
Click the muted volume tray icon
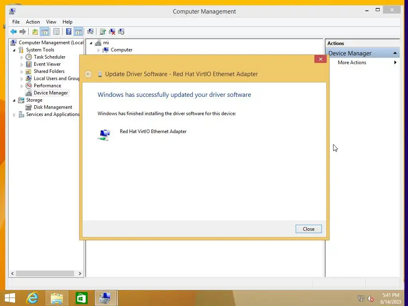[371, 298]
